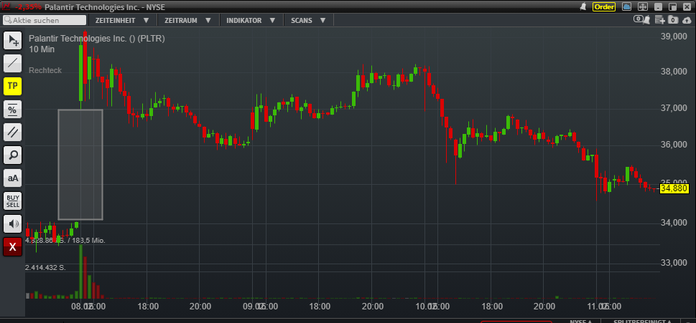Click into the Aktie suchen search field
Image resolution: width=696 pixels, height=323 pixels.
click(45, 20)
